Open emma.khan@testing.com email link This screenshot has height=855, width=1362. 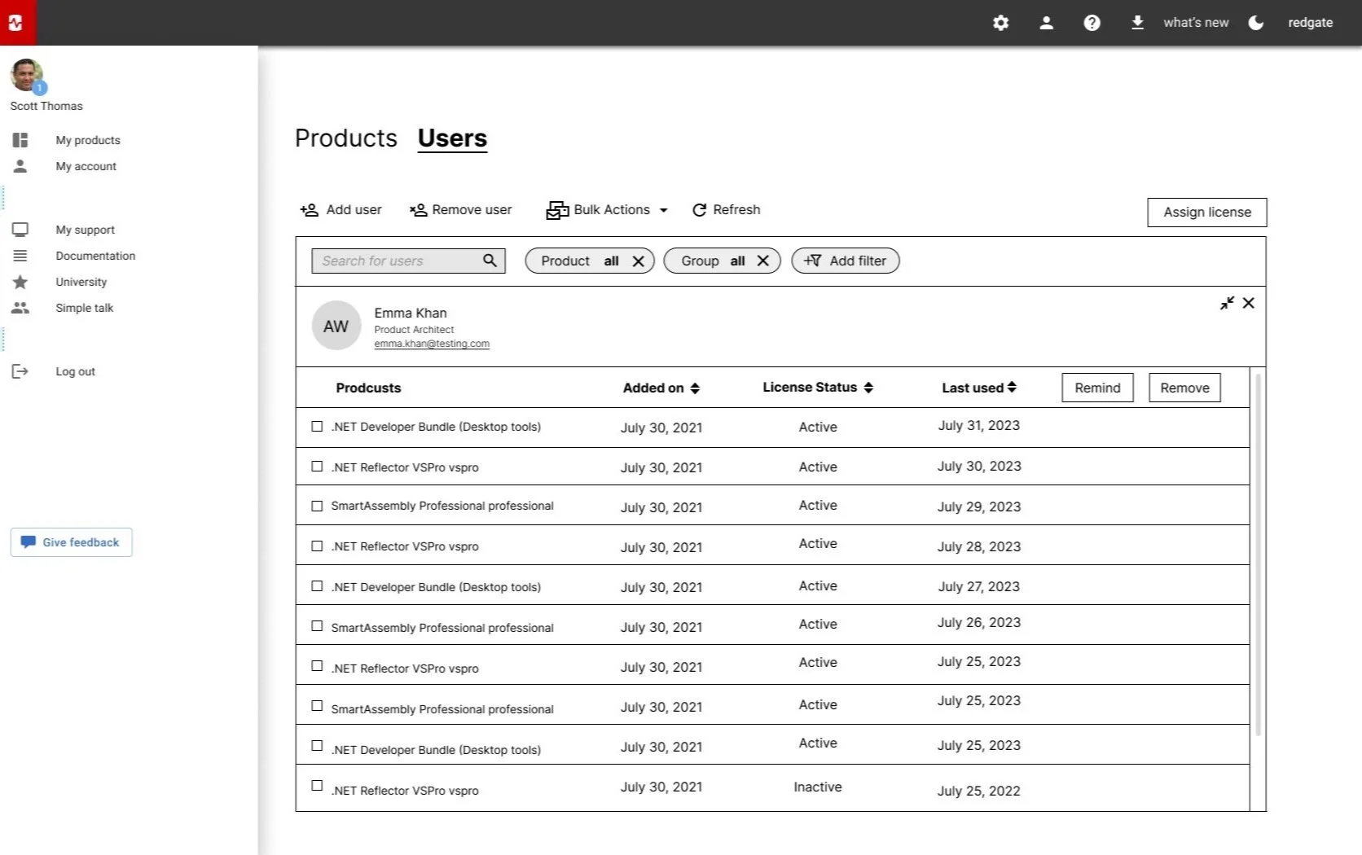click(x=432, y=344)
